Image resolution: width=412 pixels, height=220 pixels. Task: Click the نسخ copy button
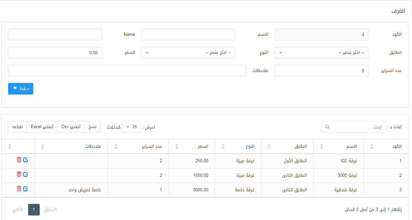pyautogui.click(x=92, y=127)
